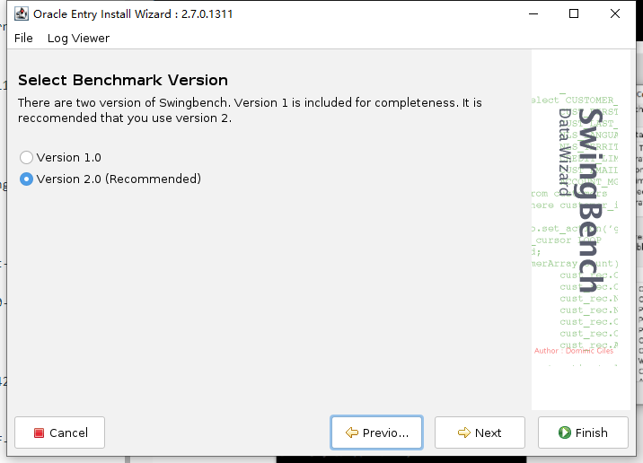
Task: Click the Author : Dominic Giles text
Action: [x=574, y=351]
